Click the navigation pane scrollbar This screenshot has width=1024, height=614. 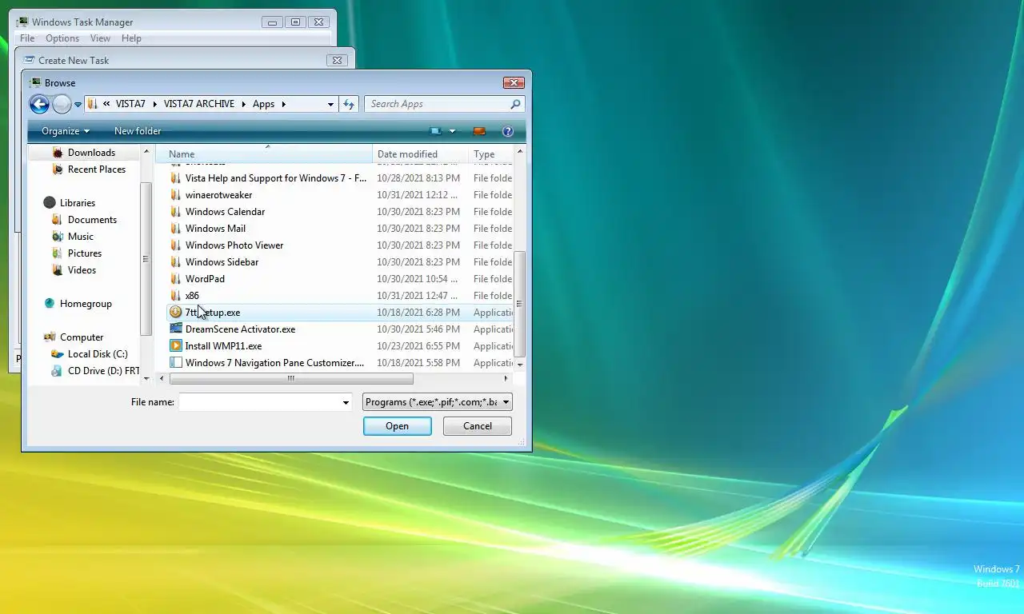(x=146, y=259)
